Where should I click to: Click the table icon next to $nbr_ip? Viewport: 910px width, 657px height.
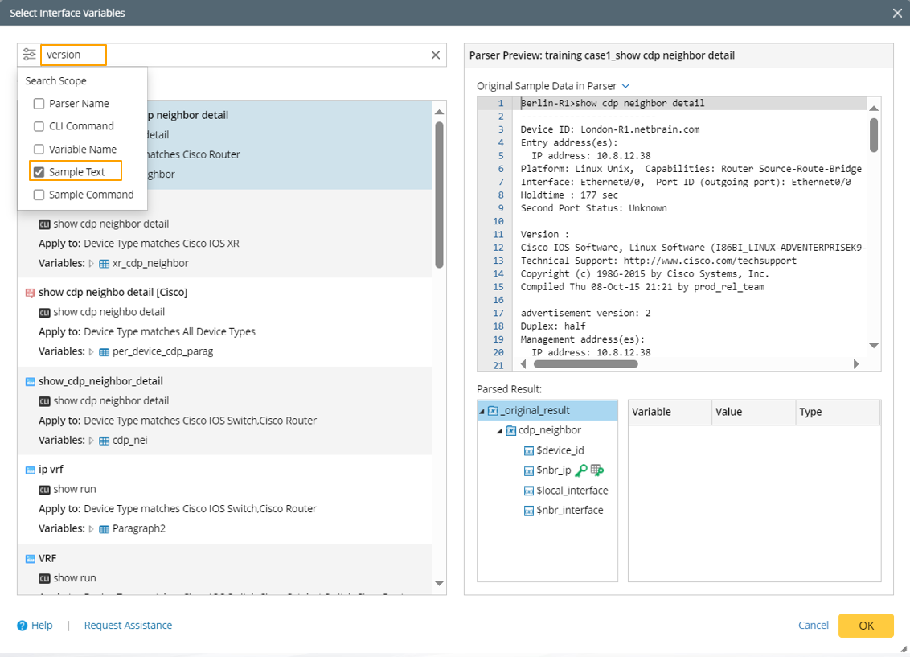tap(596, 470)
